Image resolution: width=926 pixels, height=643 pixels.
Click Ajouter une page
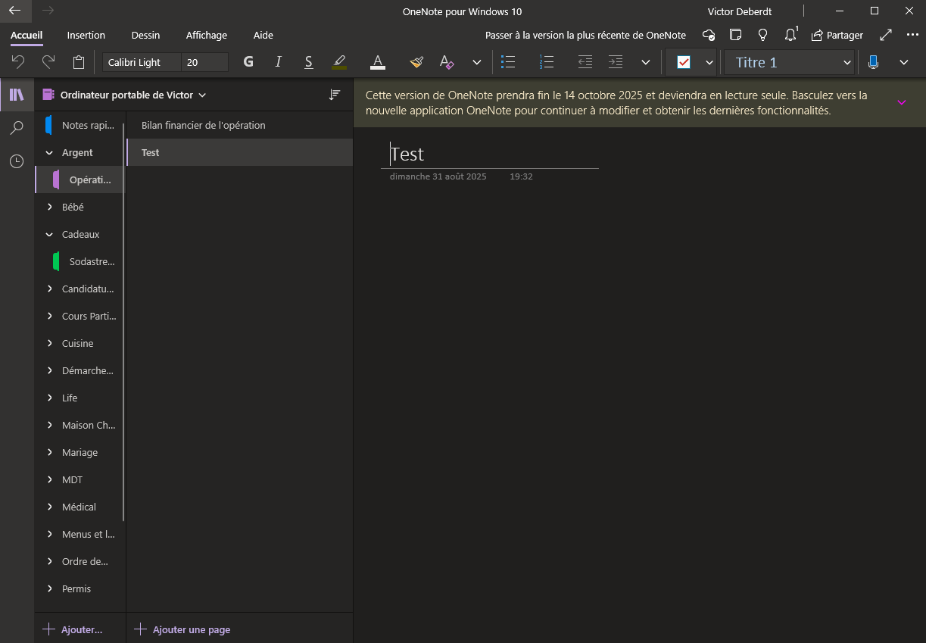tap(182, 629)
